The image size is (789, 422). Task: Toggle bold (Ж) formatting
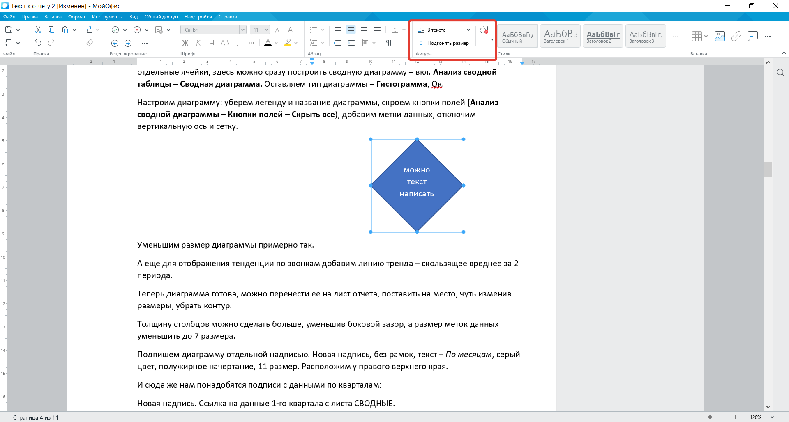pos(185,43)
